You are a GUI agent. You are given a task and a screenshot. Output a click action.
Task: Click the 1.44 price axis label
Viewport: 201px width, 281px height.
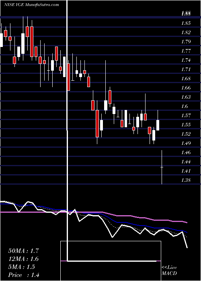(186, 162)
